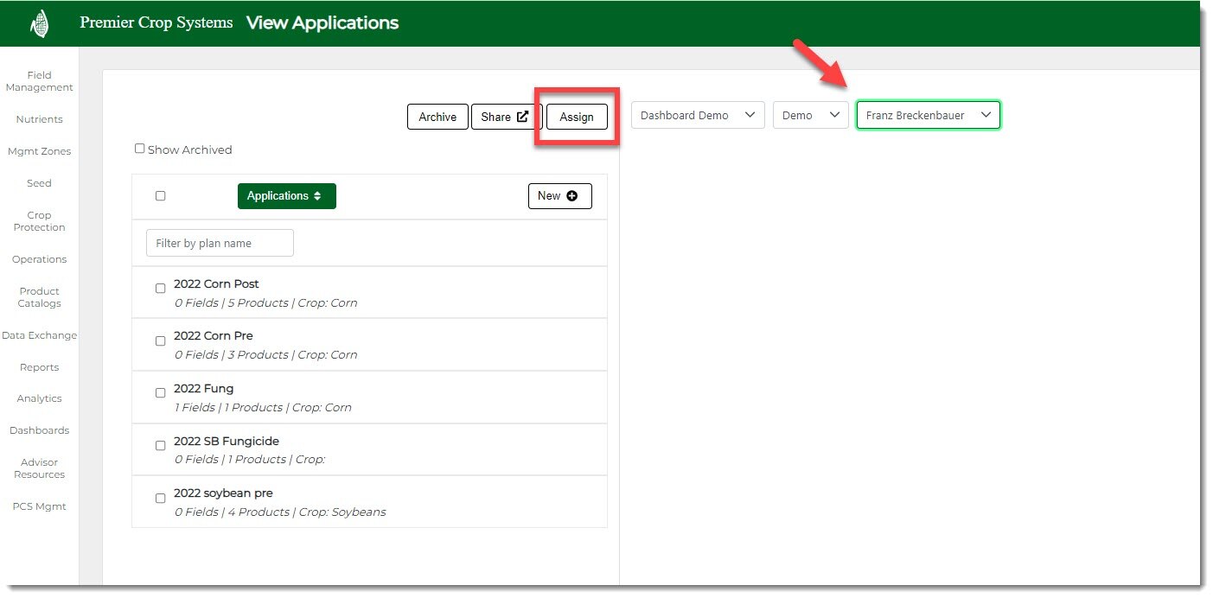Tick the 2022 Fung plan checkbox
Viewport: 1213px width, 598px height.
[160, 393]
